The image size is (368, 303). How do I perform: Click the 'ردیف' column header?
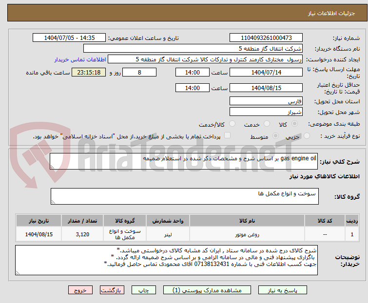tap(352, 221)
